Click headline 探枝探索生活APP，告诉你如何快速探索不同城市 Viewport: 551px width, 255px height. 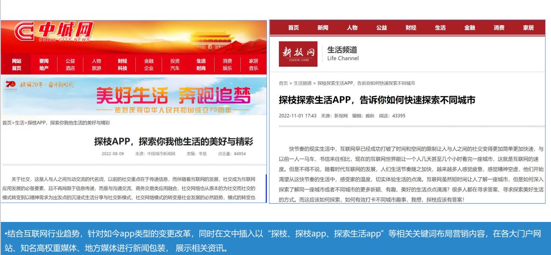(x=377, y=100)
